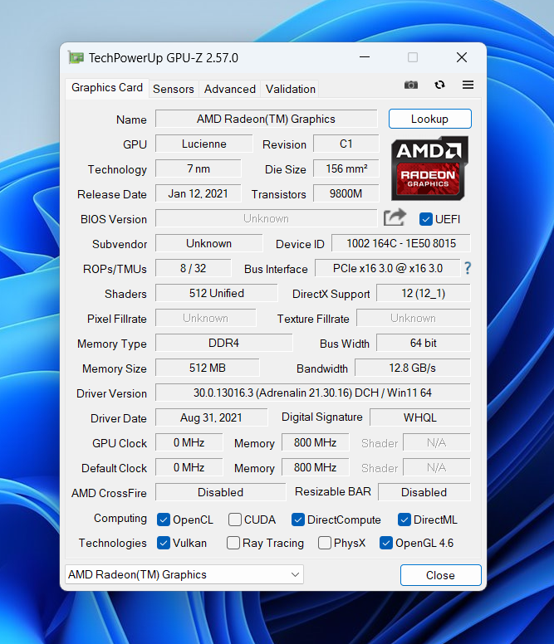Click the Shaders field 512 Unified
The height and width of the screenshot is (644, 554).
[x=217, y=293]
